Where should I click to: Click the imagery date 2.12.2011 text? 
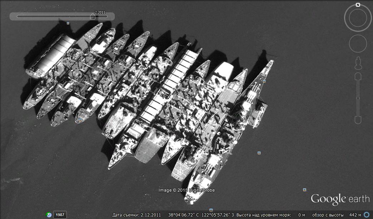coord(150,215)
